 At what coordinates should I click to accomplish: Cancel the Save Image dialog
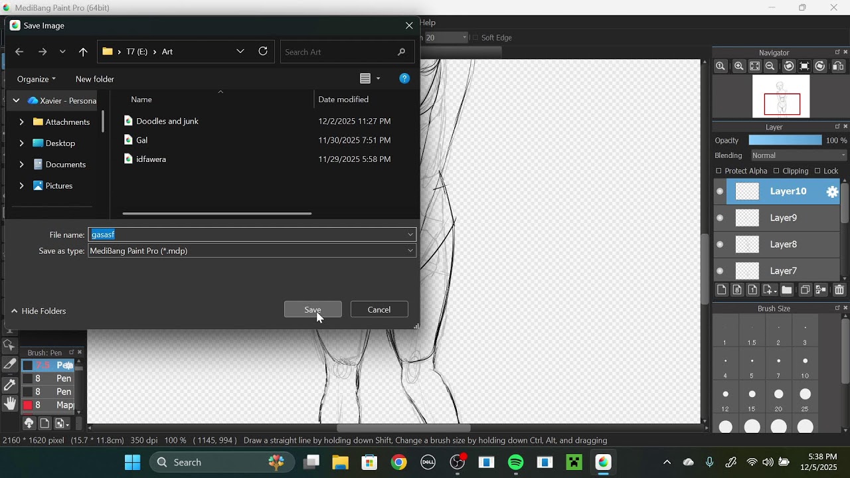(379, 309)
